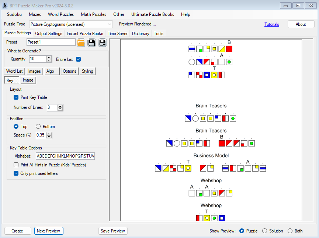The height and width of the screenshot is (238, 319).
Task: Switch to the Output Settings tab
Action: [x=49, y=34]
